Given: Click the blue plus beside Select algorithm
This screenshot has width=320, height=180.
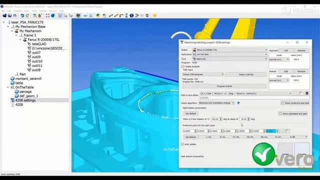Looking at the screenshot, I should (238, 103).
